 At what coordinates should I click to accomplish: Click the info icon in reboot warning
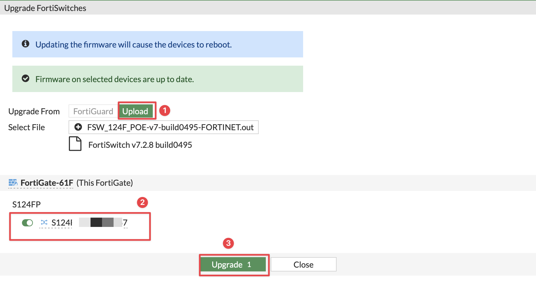point(26,44)
